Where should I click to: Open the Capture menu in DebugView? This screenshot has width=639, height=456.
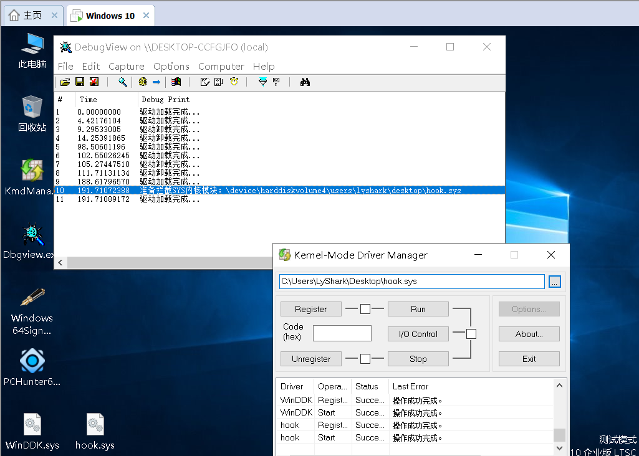point(127,66)
